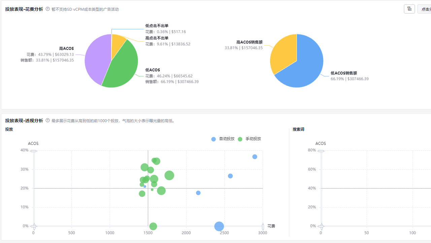Click the 花费：43.79% | $63029.13 value
431x243 pixels.
click(50, 55)
